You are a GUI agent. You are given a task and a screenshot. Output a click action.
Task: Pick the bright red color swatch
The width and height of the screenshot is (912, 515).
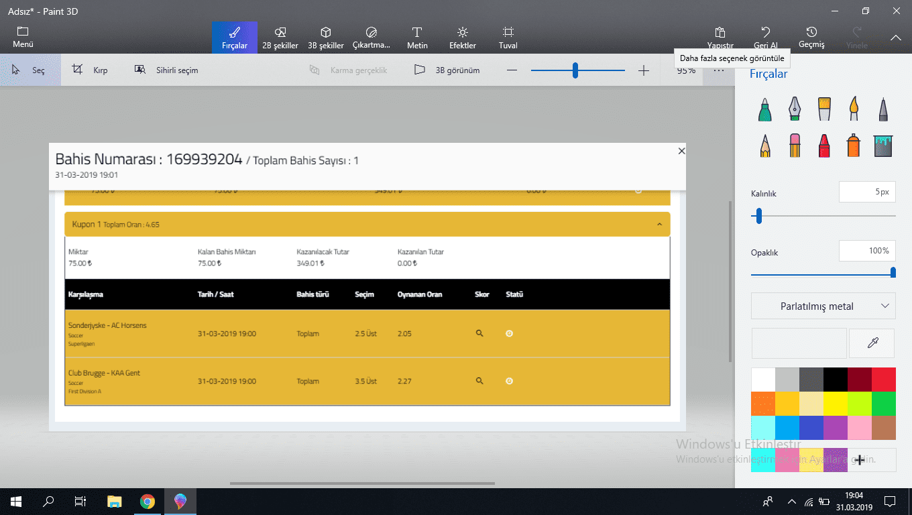point(884,380)
